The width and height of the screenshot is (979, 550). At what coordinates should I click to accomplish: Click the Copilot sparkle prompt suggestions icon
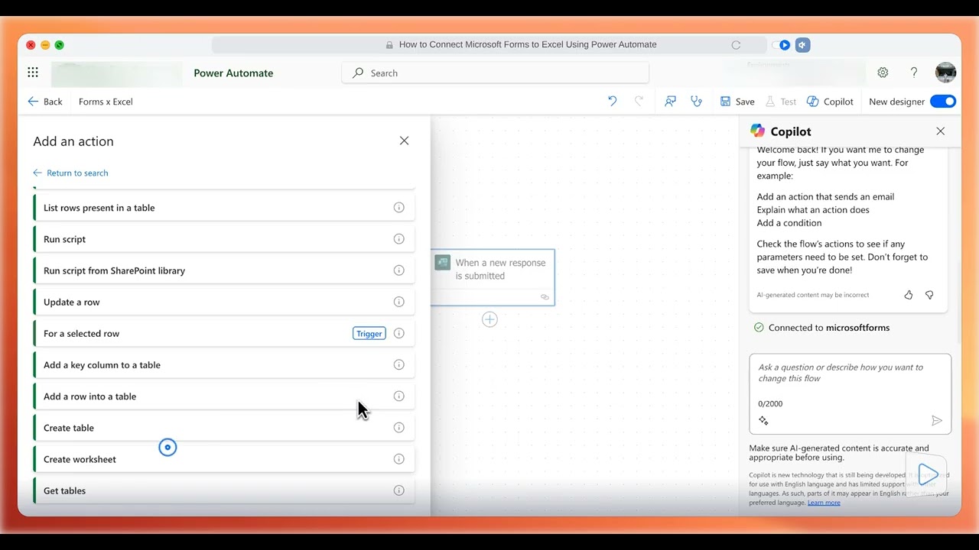click(x=763, y=421)
